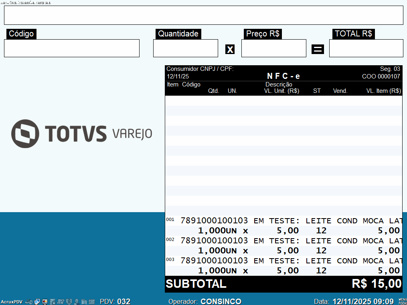Click the PDV: 032 indicator

(x=115, y=302)
